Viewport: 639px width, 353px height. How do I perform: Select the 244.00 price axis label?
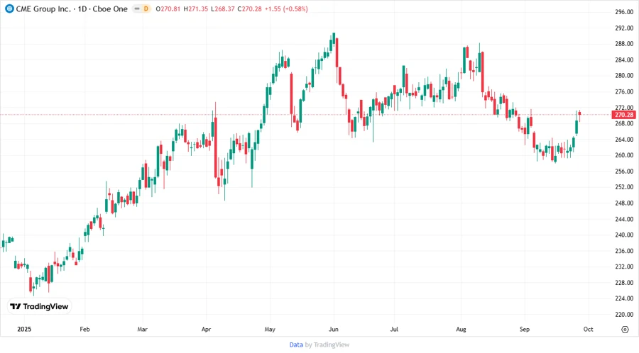tap(624, 219)
